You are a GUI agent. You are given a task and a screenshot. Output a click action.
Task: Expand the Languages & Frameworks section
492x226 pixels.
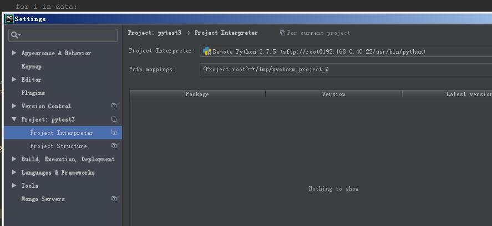(14, 172)
